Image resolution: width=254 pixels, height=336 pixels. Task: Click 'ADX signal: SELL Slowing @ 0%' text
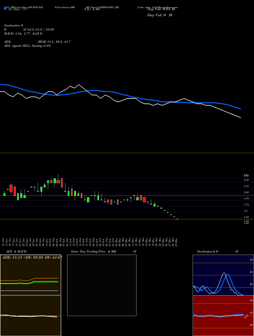27,46
